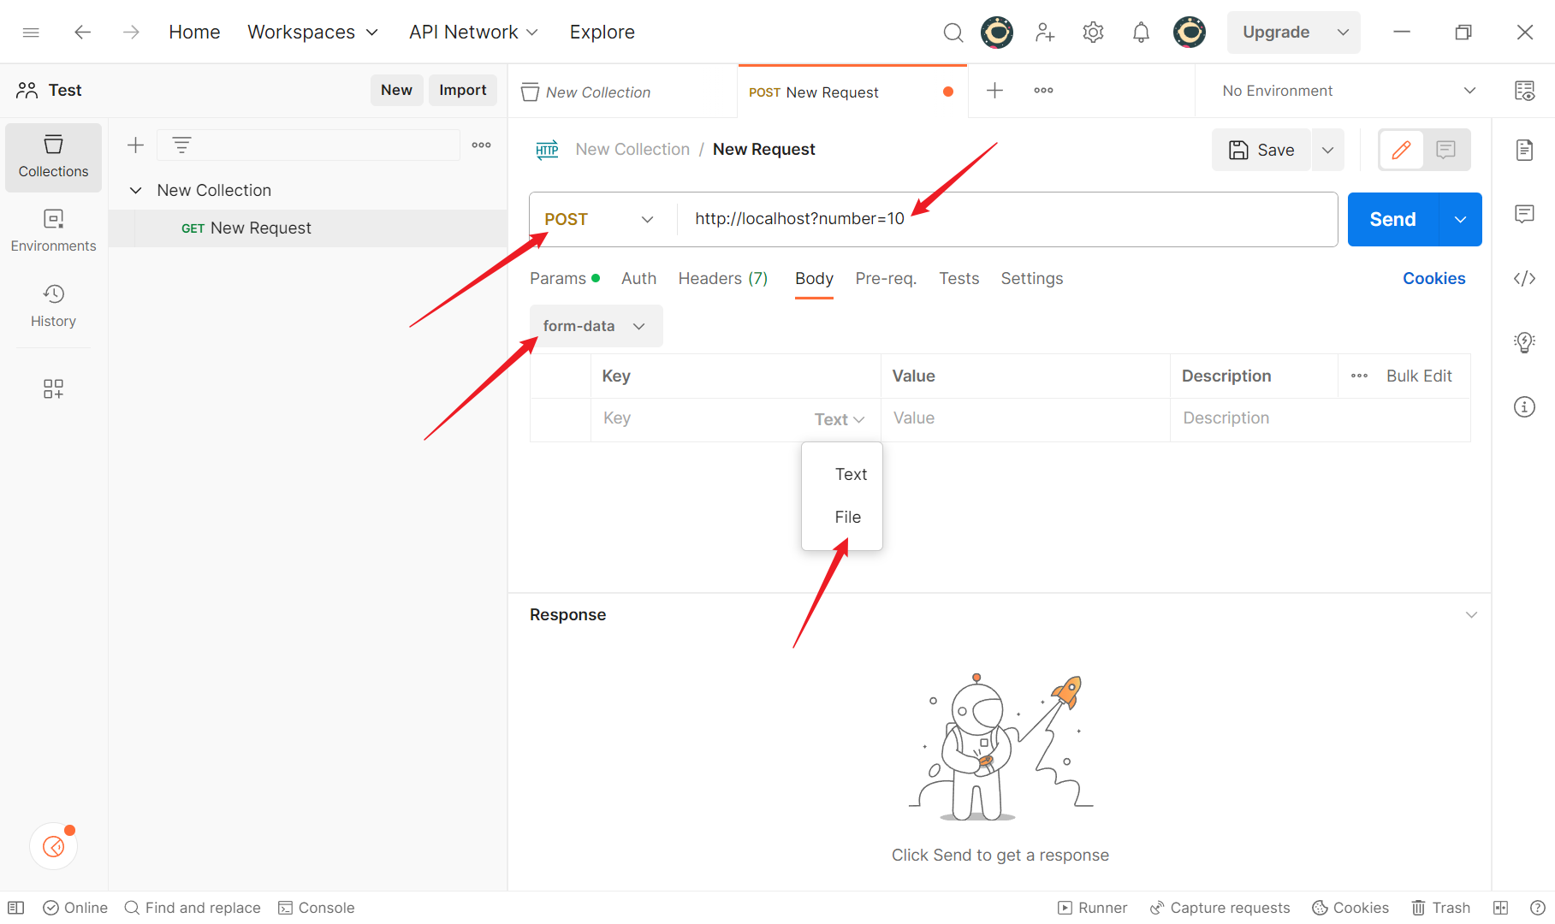Expand the Workspaces dropdown
The width and height of the screenshot is (1555, 924).
pyautogui.click(x=312, y=33)
